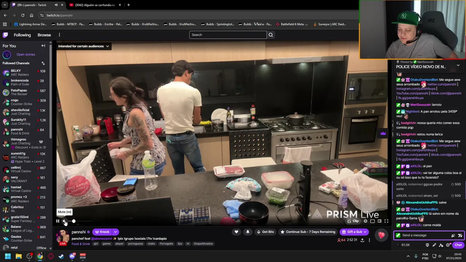Click the pannshi channel name
The image size is (466, 262).
(x=79, y=232)
